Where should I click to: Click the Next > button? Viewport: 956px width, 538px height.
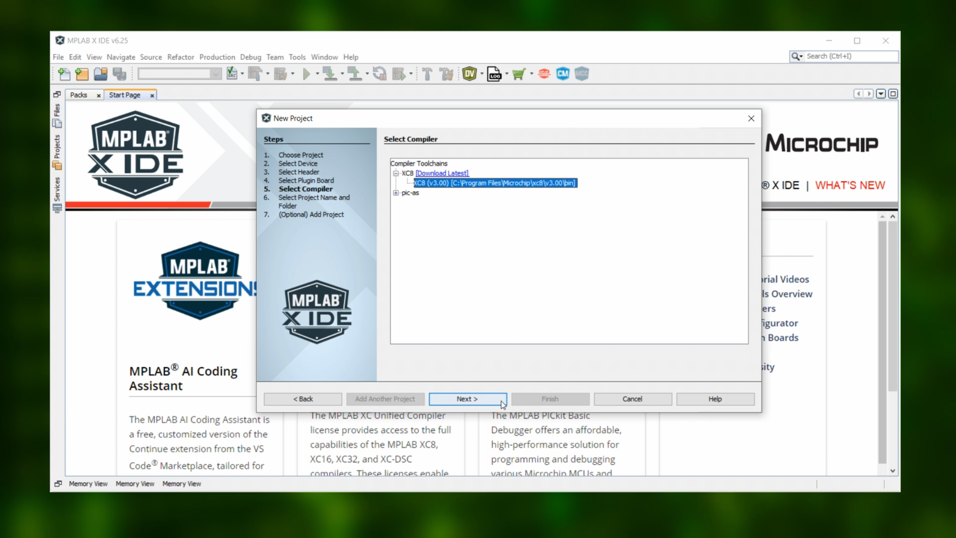pos(467,399)
